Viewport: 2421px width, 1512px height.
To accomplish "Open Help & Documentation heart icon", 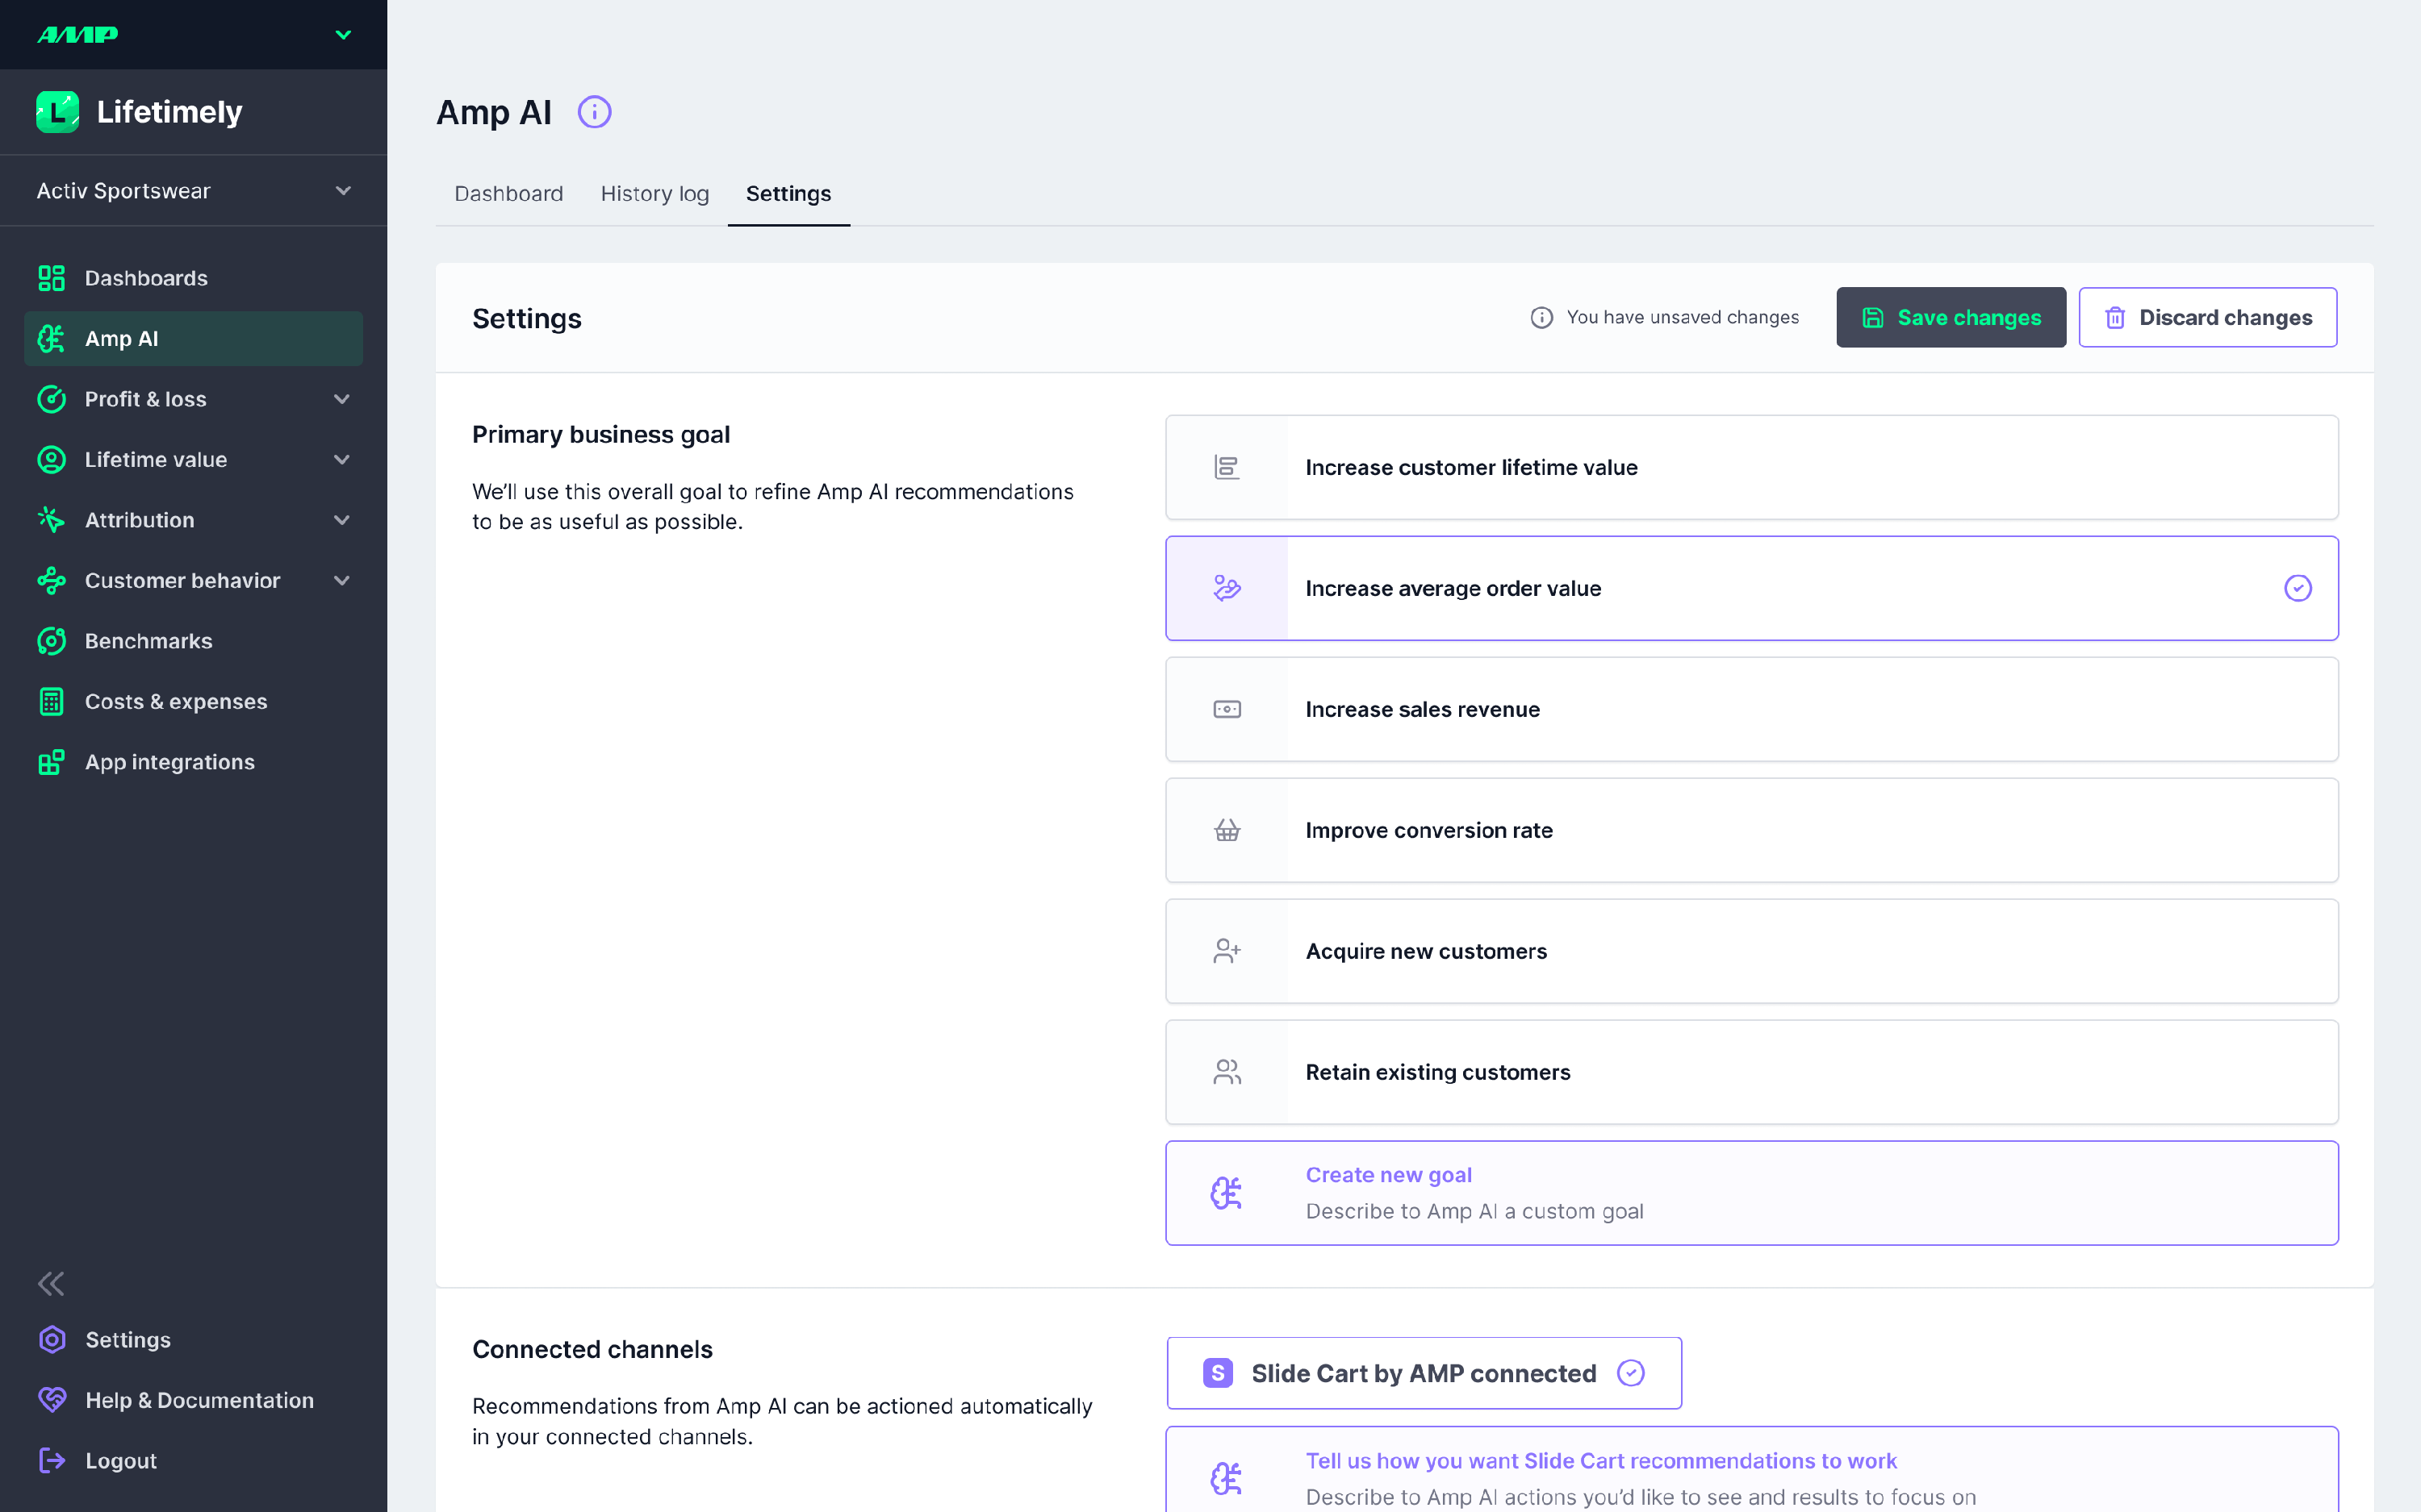I will (51, 1399).
